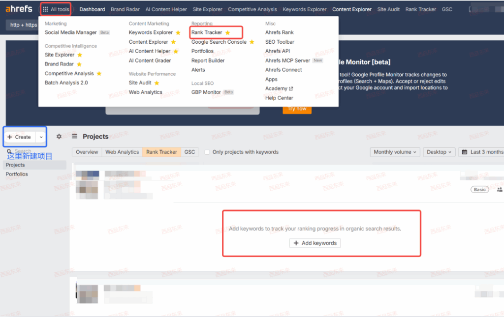Enable Only projects with keywords checkbox
The width and height of the screenshot is (504, 317).
click(x=207, y=152)
